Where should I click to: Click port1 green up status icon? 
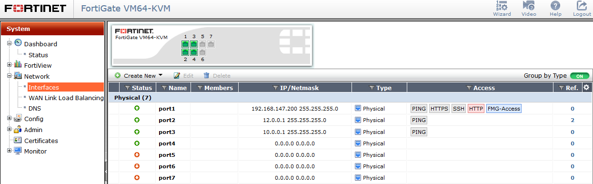click(x=137, y=109)
